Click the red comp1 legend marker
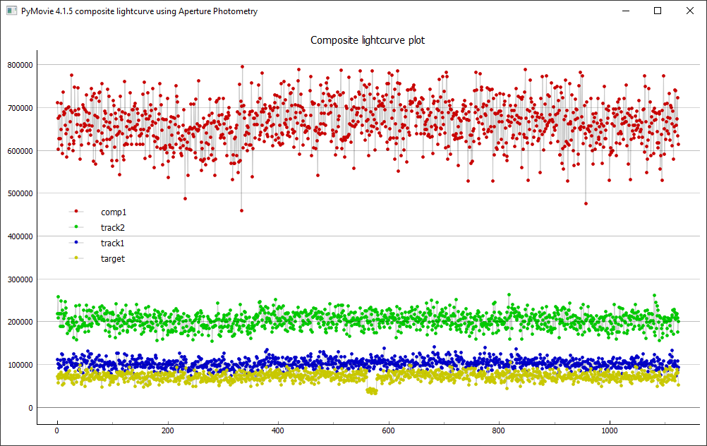The height and width of the screenshot is (446, 707). 76,212
